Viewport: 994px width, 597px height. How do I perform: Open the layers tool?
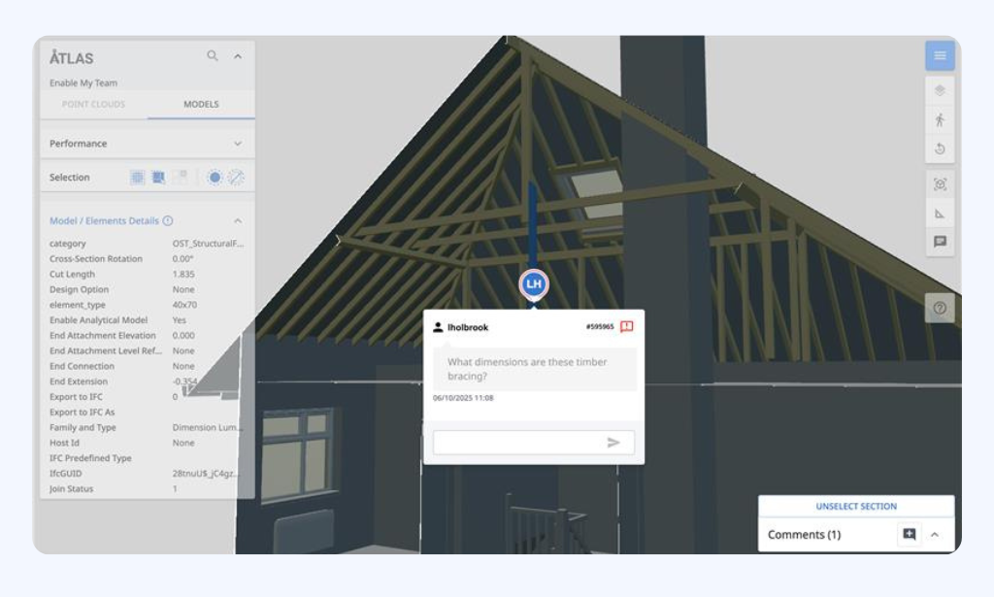point(940,90)
